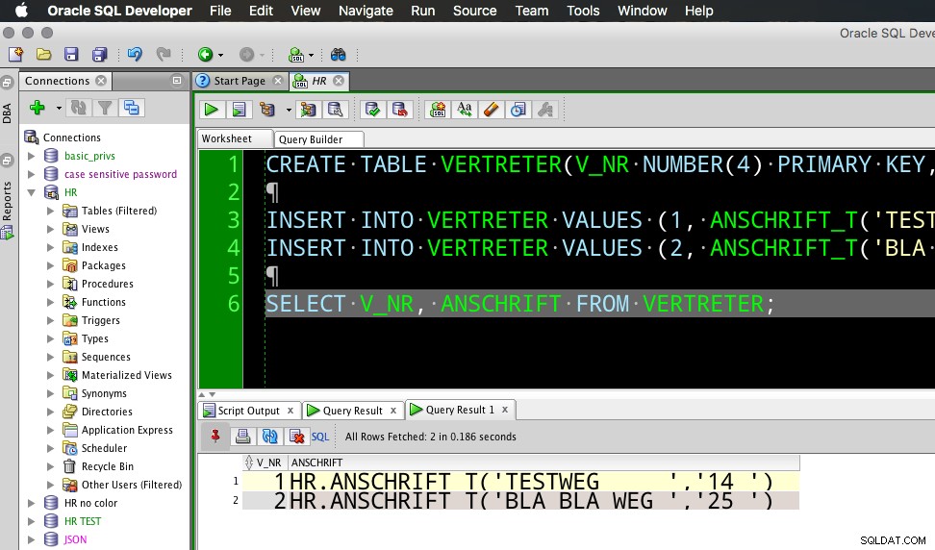Screen dimensions: 935x550
Task: Print the query result grid
Action: pyautogui.click(x=242, y=437)
